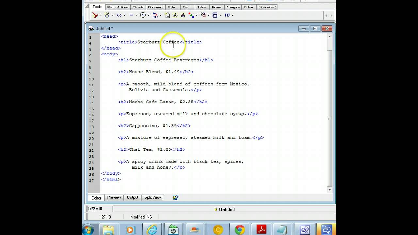This screenshot has width=418, height=235.
Task: Close the toolbar panel with the X
Action: coord(87,6)
